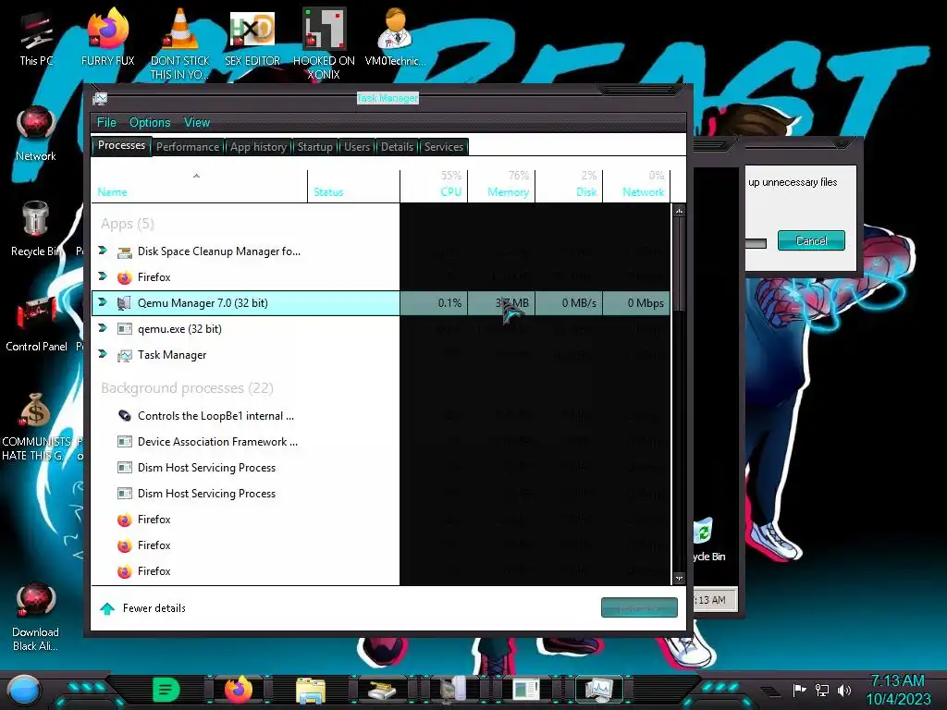The image size is (947, 710).
Task: Click Firefox icon in Apps list
Action: [125, 277]
